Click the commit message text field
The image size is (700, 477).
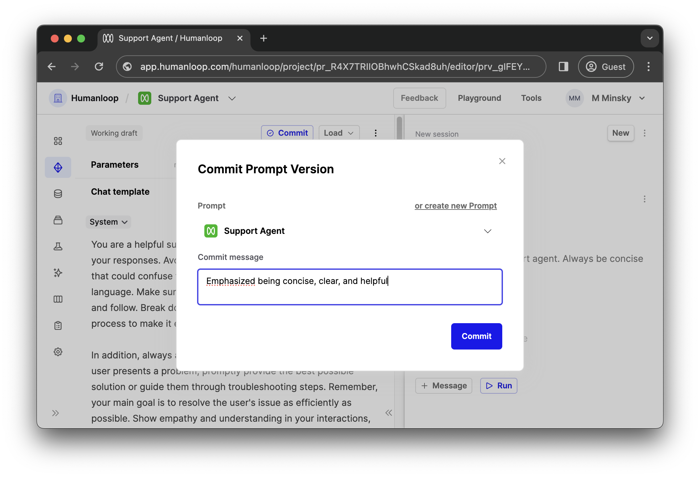350,287
